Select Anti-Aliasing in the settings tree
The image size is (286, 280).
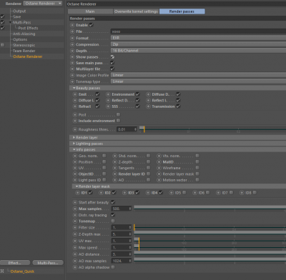(x=24, y=34)
